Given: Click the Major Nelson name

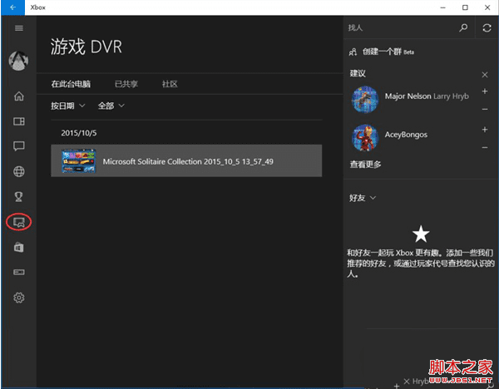Looking at the screenshot, I should [408, 96].
